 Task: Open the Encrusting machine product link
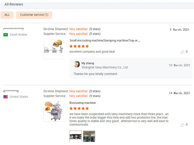coord(83,103)
